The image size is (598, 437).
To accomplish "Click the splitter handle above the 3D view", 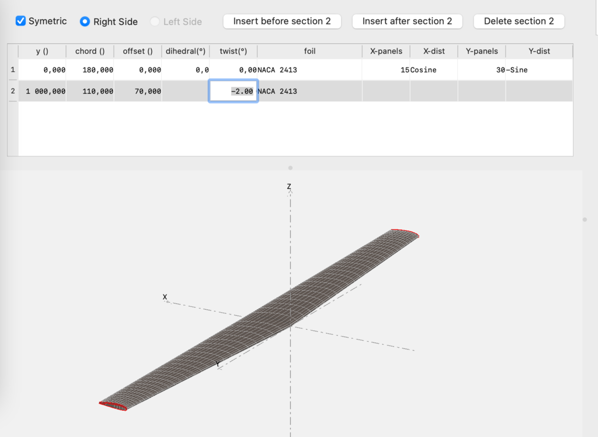I will (x=290, y=168).
